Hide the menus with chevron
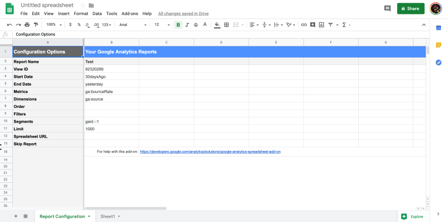Image resolution: width=447 pixels, height=222 pixels. click(x=424, y=25)
